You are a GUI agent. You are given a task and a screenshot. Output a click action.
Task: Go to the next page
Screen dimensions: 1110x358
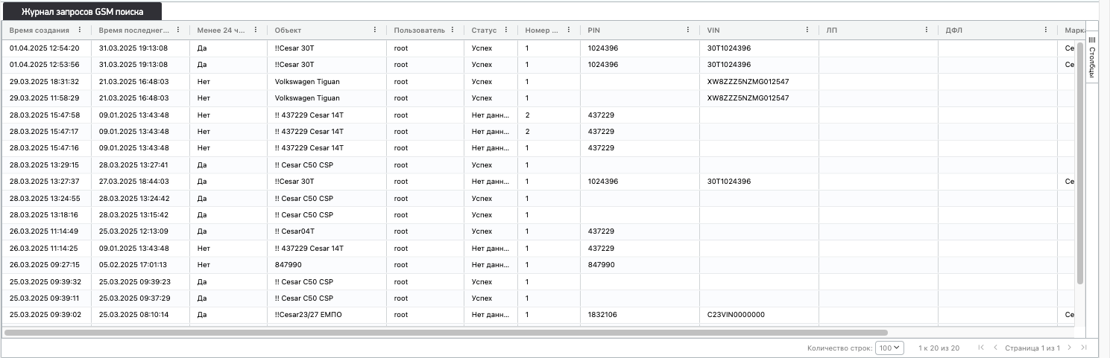coord(1069,348)
